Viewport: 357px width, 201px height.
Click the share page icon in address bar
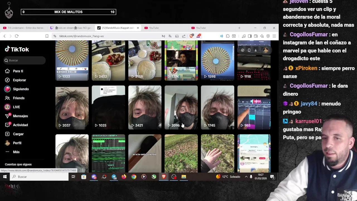coord(184,36)
